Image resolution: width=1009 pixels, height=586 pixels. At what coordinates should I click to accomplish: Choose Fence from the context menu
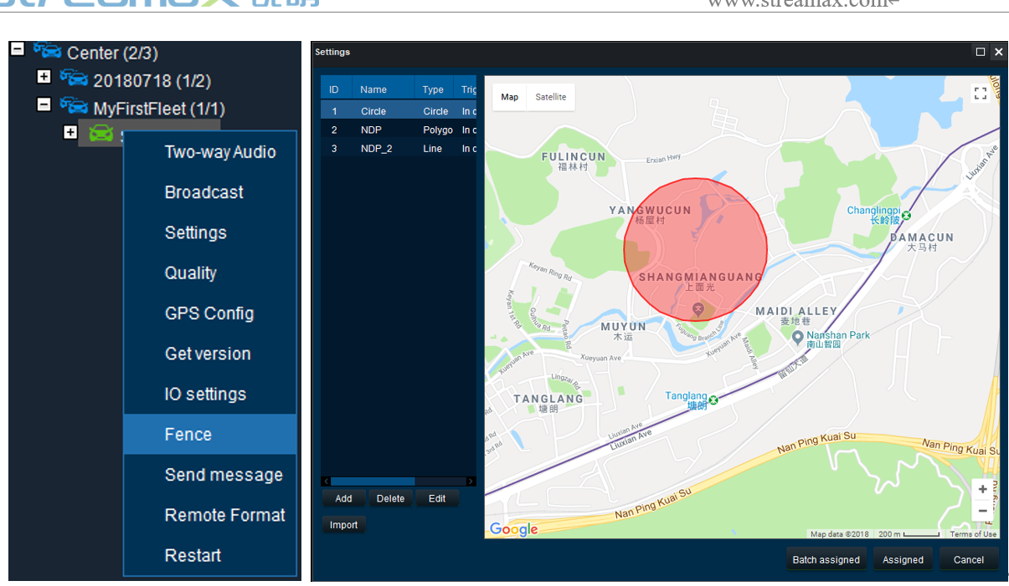tap(188, 435)
